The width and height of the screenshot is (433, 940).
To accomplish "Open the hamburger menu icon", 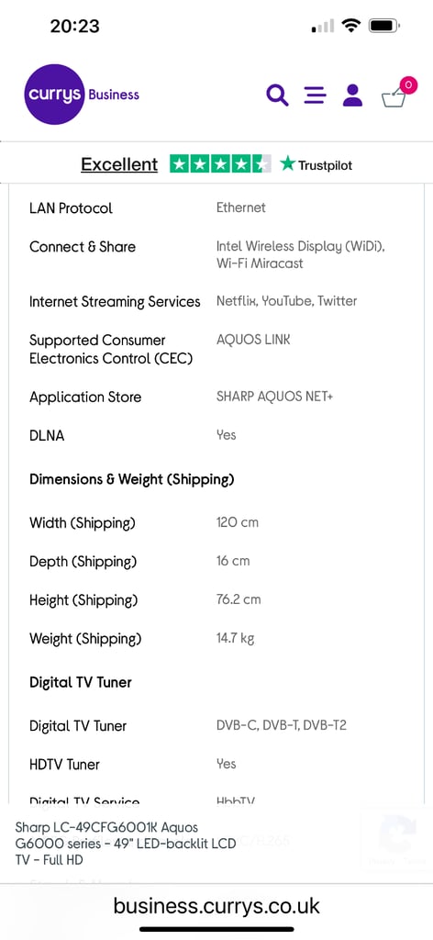I will coord(315,95).
